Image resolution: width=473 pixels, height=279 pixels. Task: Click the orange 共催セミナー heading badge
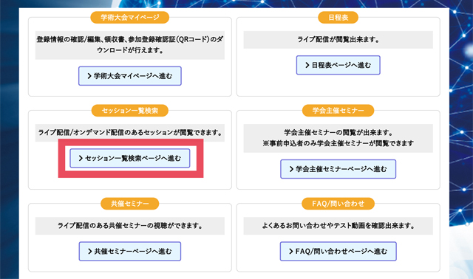(x=130, y=204)
